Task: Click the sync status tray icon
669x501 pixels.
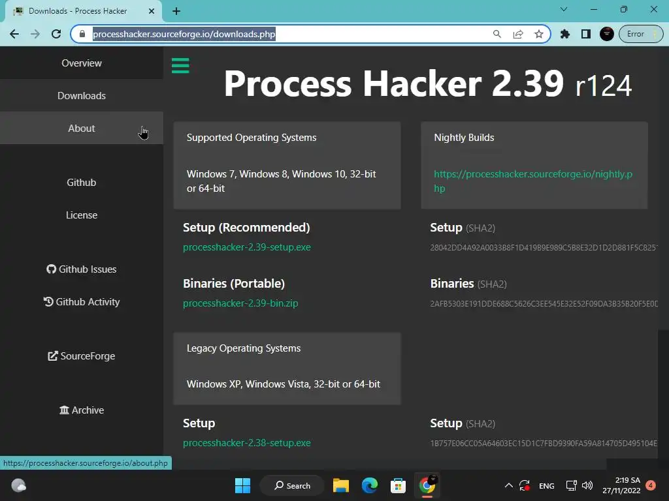Action: pos(525,485)
